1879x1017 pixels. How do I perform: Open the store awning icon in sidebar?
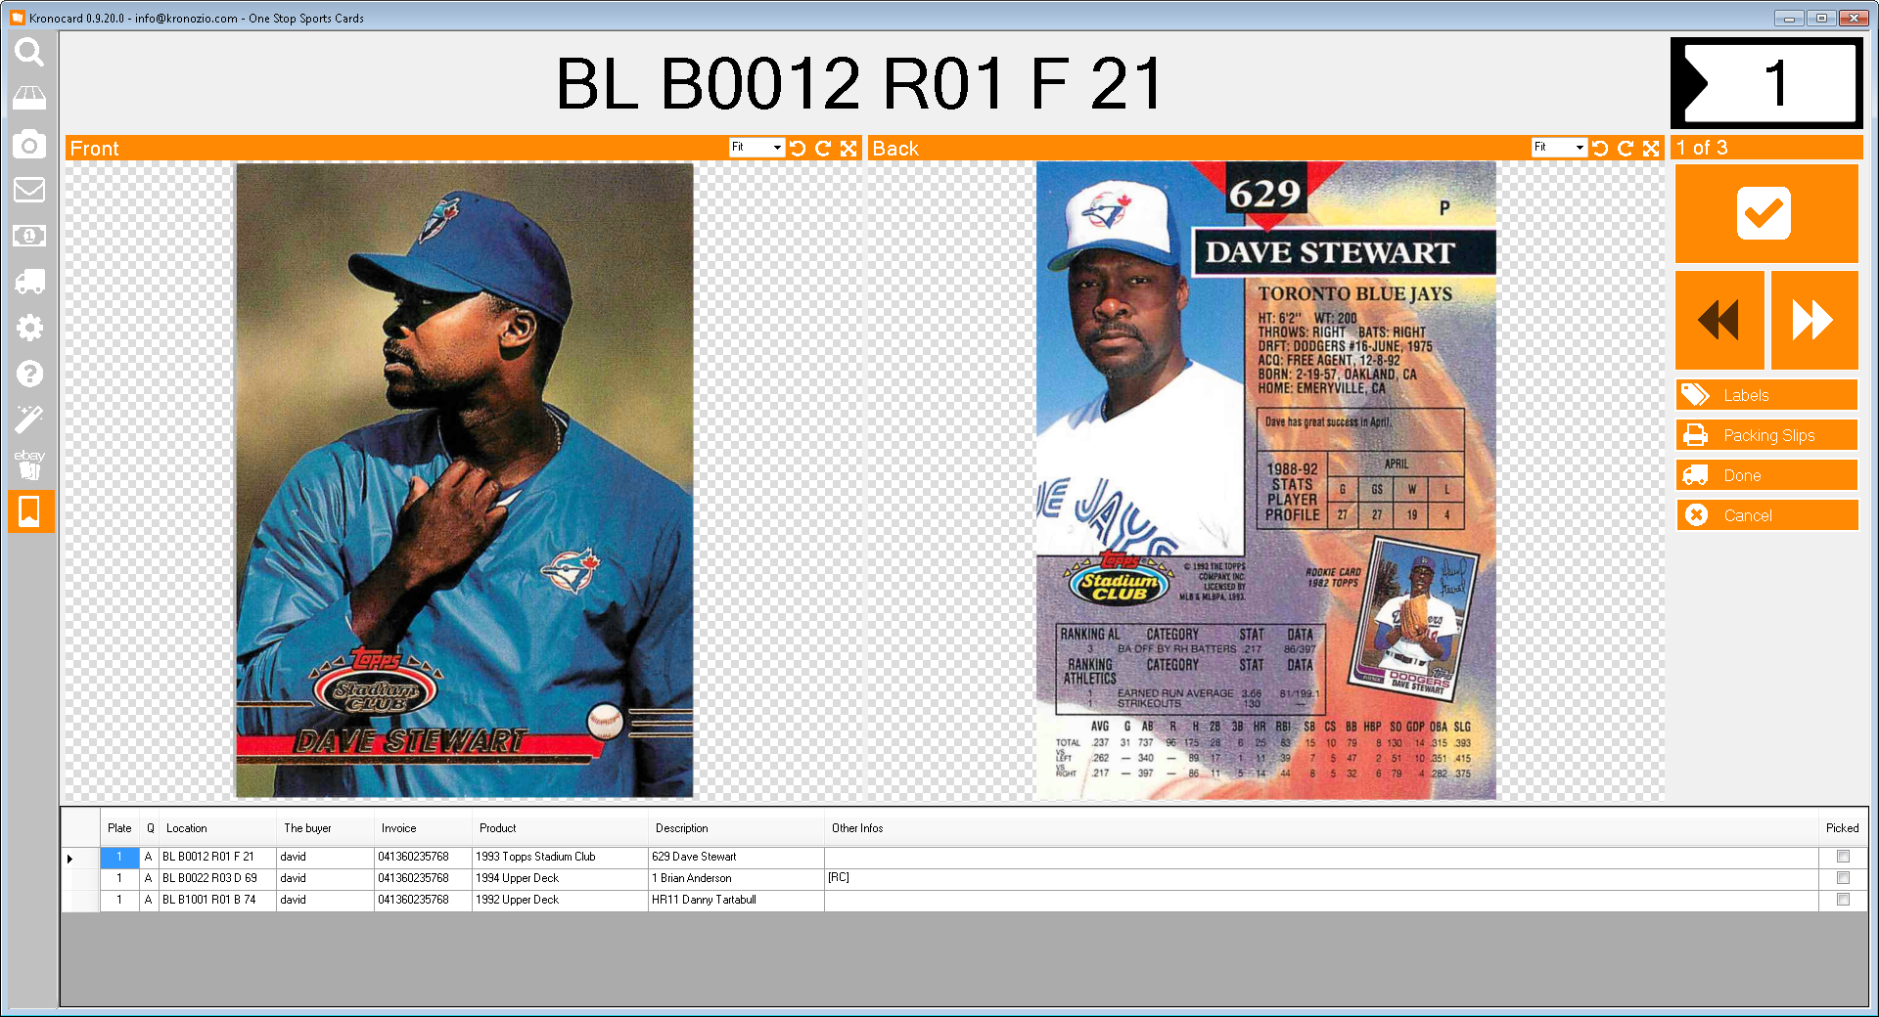coord(29,98)
